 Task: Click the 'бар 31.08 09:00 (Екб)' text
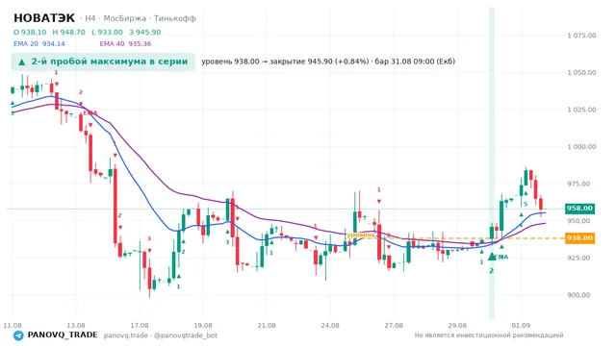415,62
